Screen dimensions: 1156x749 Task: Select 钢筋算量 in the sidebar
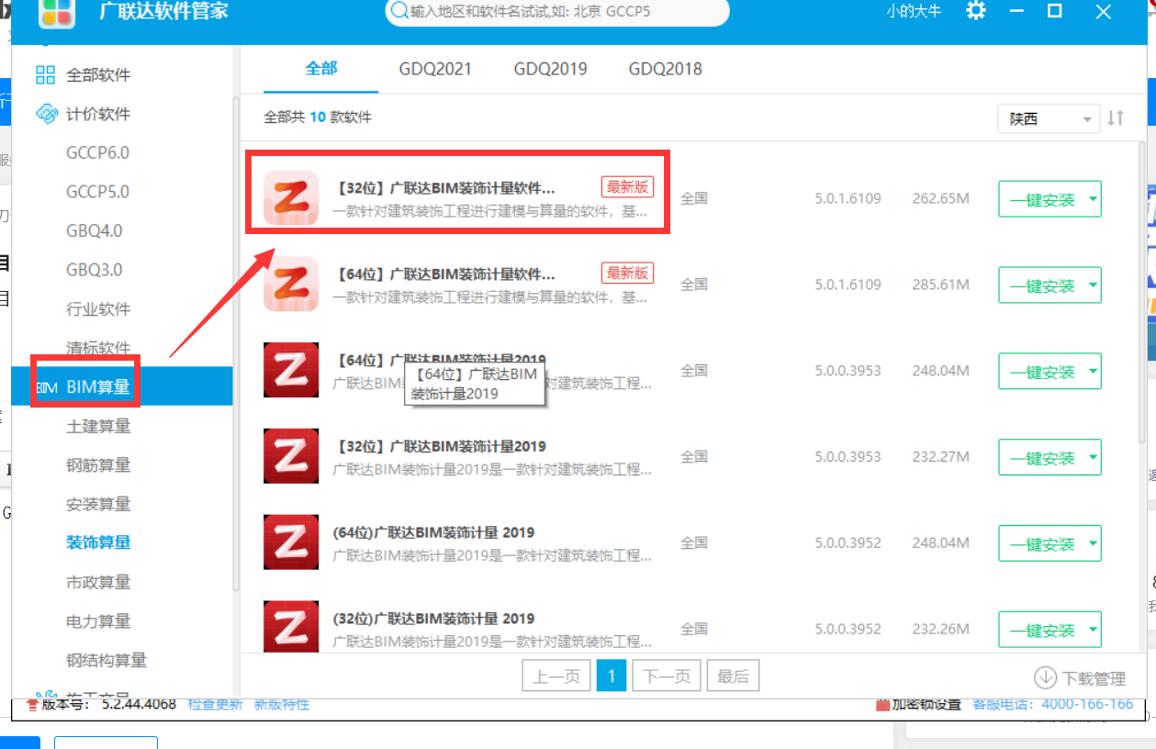(x=98, y=465)
